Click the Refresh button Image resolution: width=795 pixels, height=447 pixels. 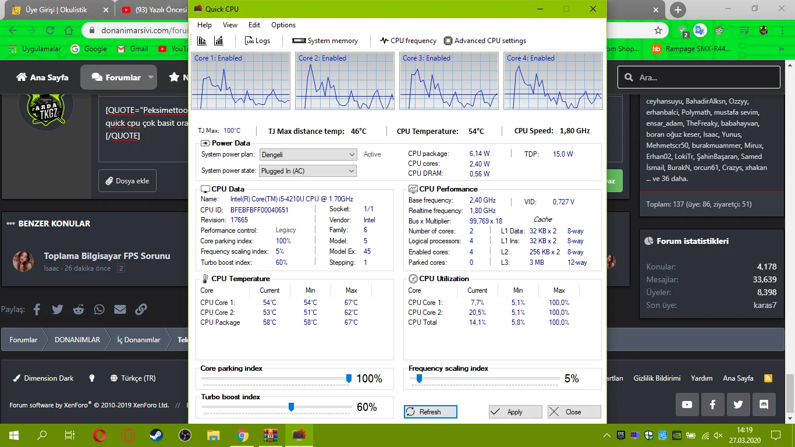click(x=431, y=412)
